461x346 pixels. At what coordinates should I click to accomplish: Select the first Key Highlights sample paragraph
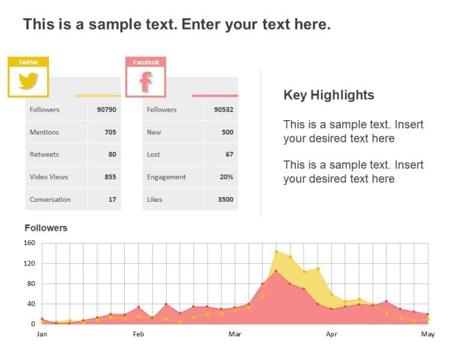(354, 132)
